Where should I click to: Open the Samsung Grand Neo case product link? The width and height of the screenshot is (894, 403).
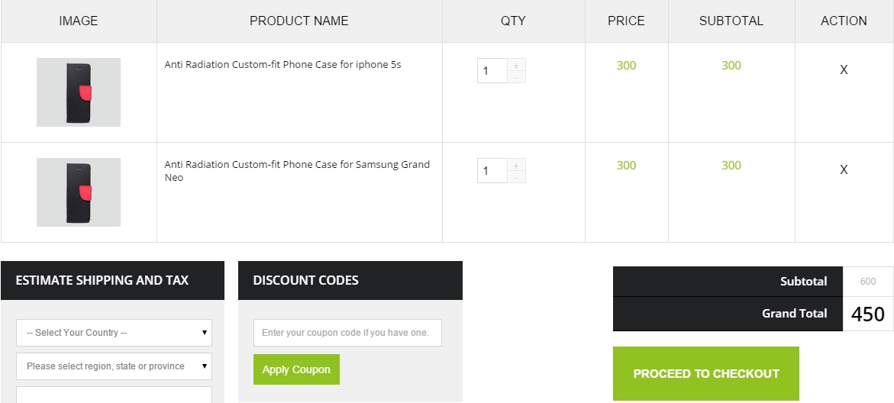(x=297, y=165)
